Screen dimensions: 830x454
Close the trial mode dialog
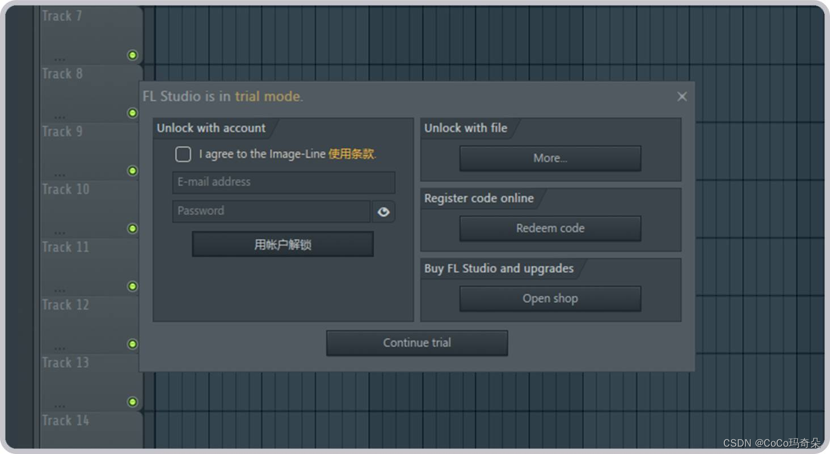682,96
